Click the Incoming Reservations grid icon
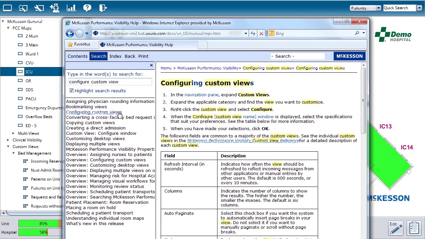 [25, 161]
